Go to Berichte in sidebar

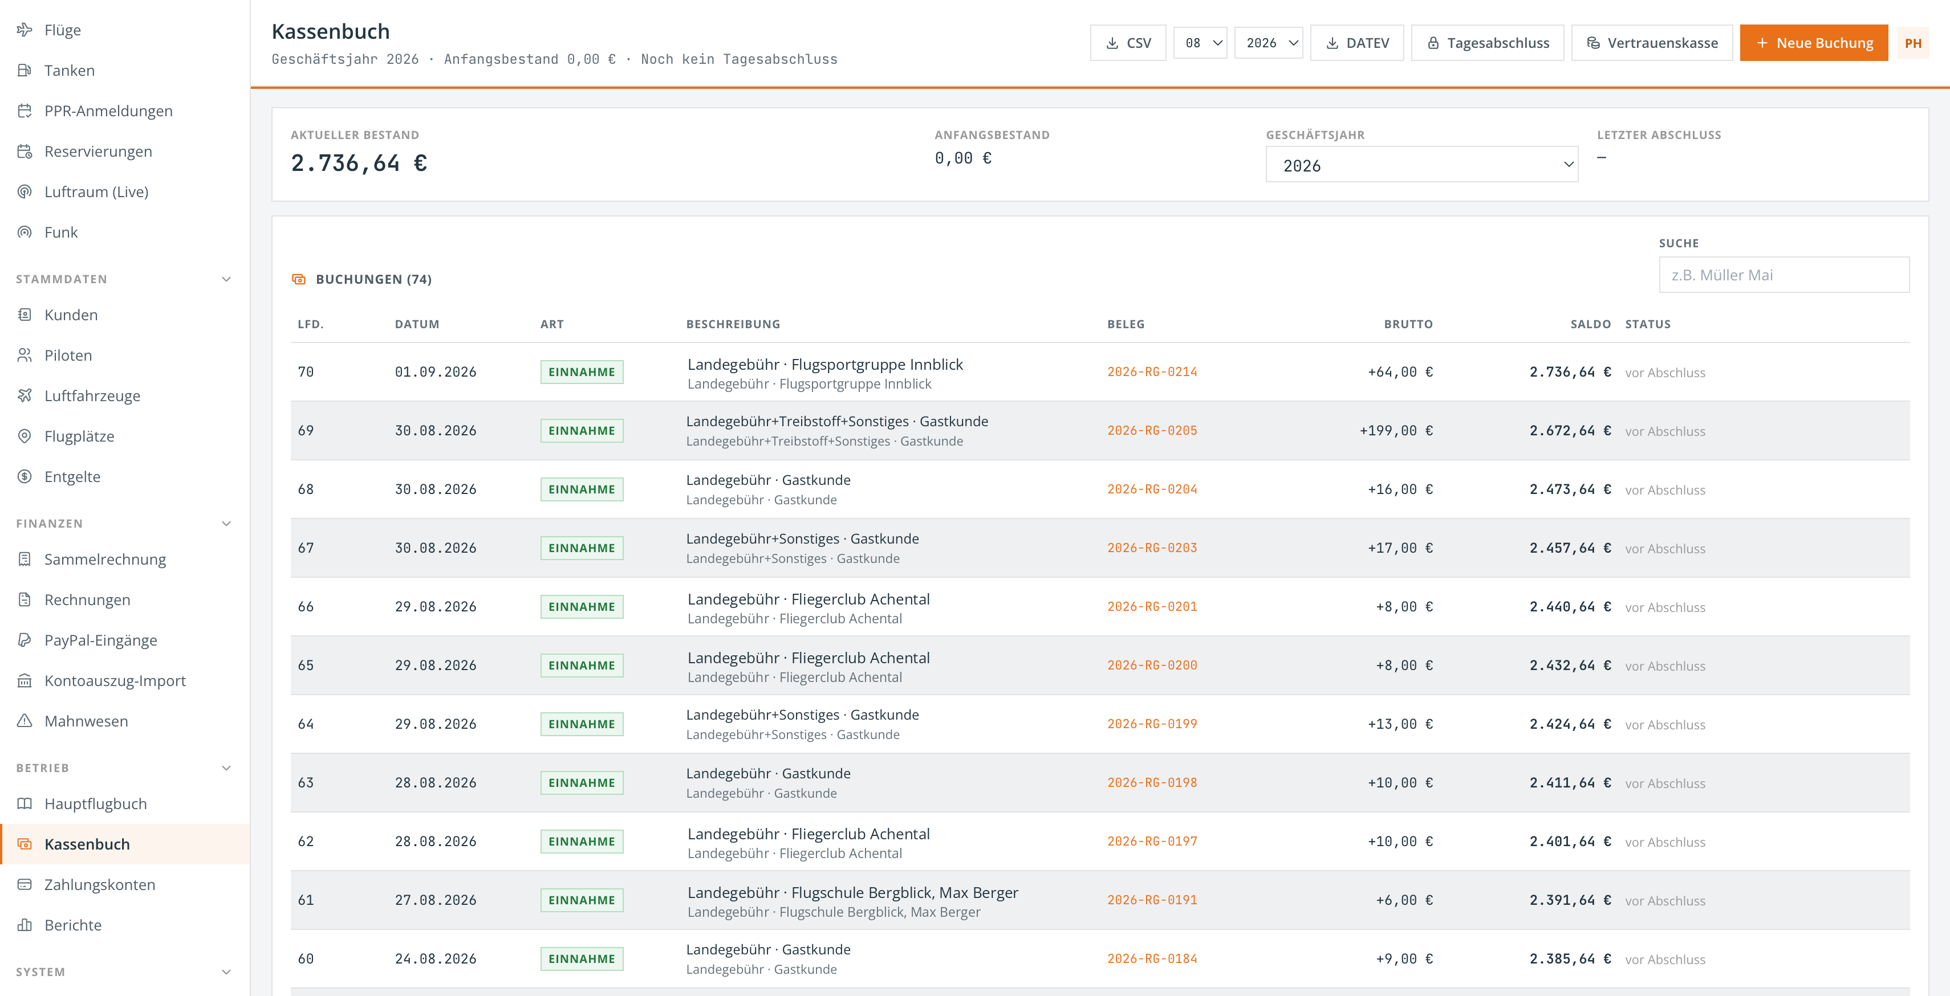click(x=125, y=925)
